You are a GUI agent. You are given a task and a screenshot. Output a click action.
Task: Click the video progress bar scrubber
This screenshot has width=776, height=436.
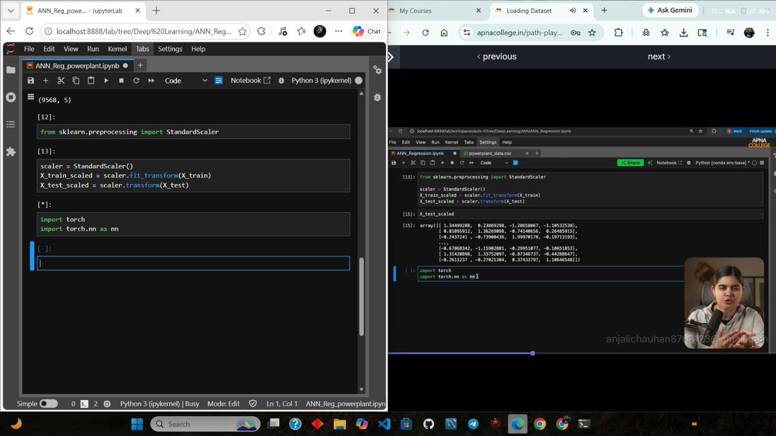[532, 353]
